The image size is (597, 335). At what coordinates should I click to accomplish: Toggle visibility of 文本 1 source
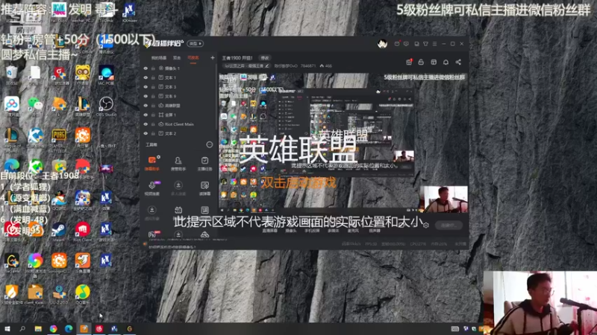click(x=146, y=77)
